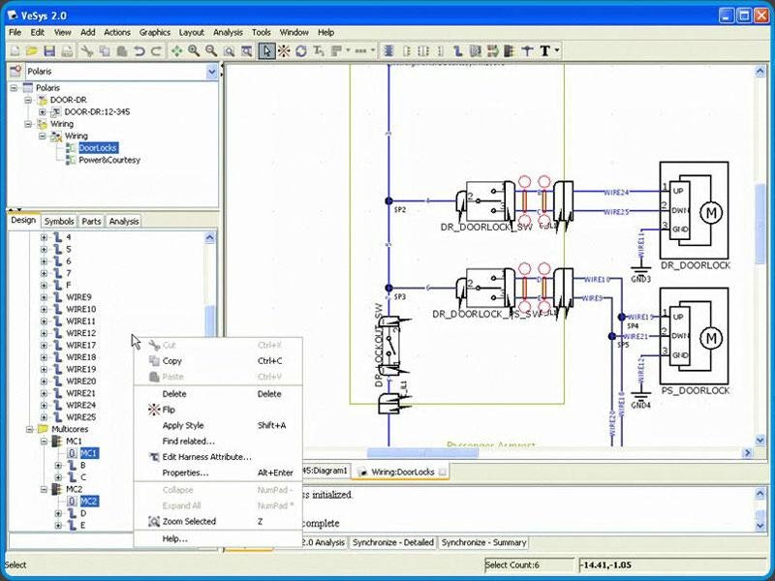Select Zoom Selected in the context menu
Viewport: 775px width, 581px height.
(189, 521)
